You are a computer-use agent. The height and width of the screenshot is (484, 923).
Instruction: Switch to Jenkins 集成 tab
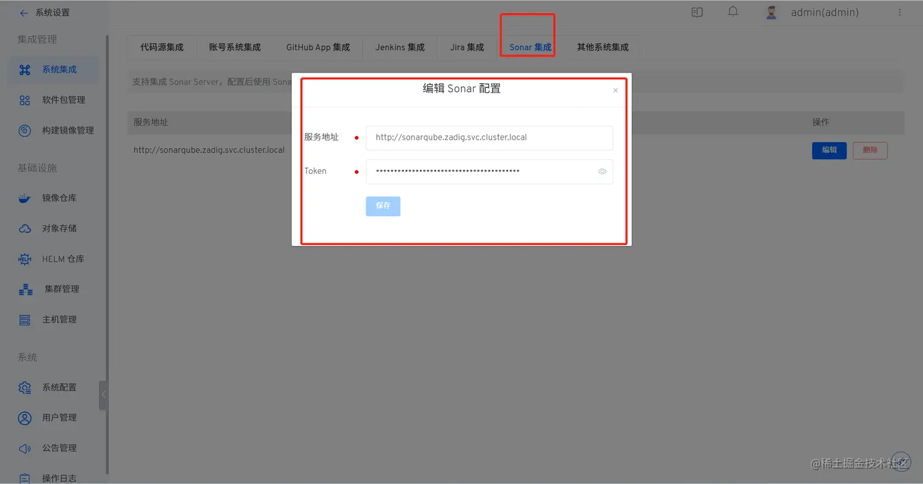400,47
